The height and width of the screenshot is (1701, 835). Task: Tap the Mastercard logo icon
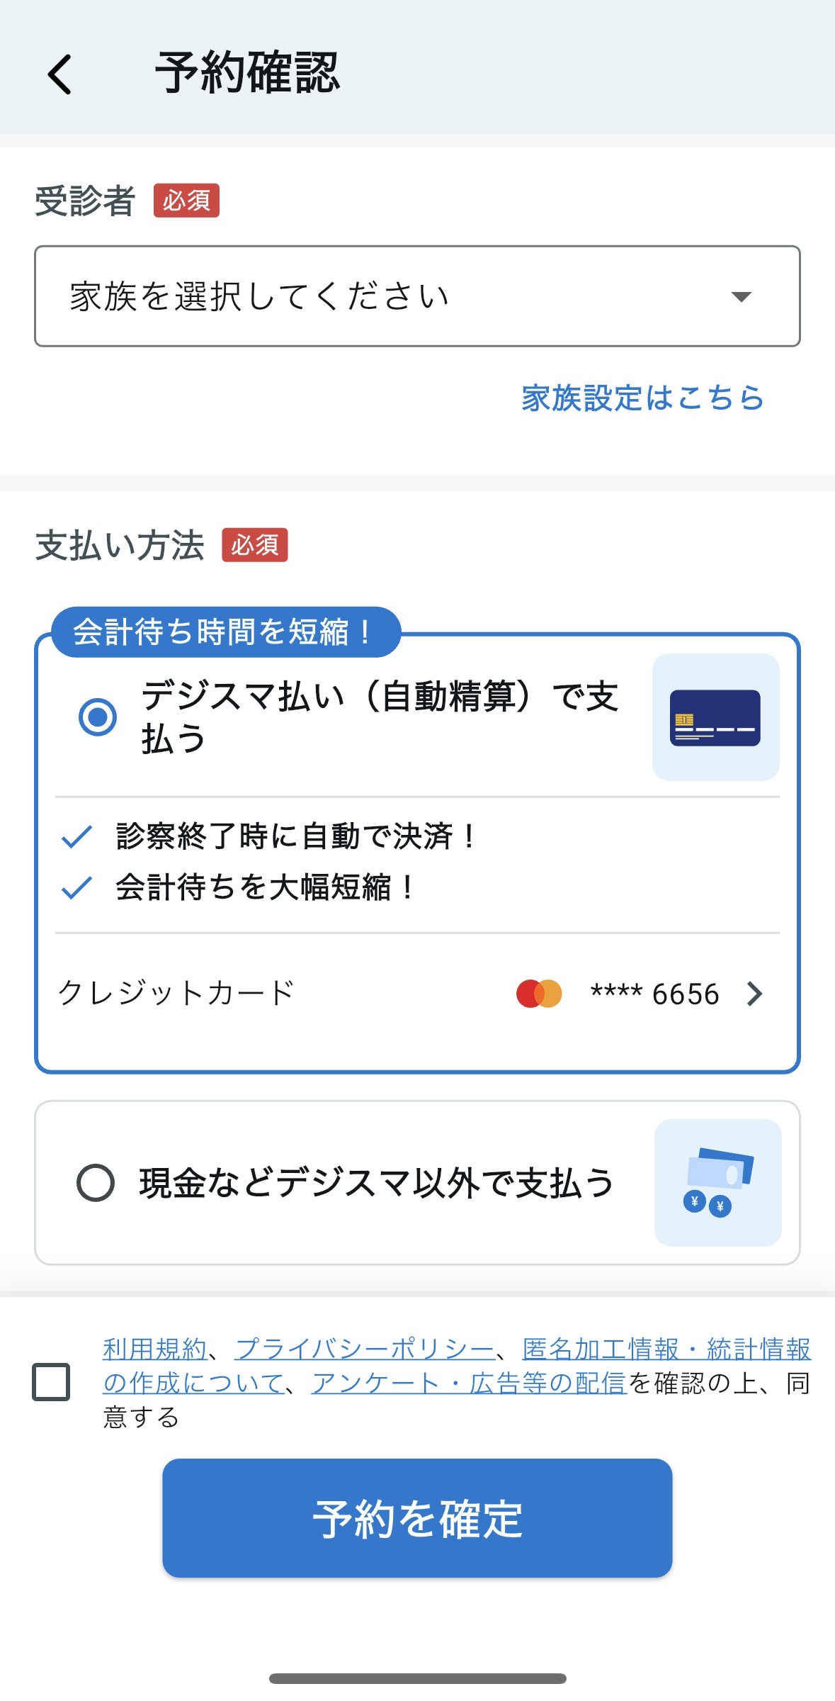tap(539, 994)
